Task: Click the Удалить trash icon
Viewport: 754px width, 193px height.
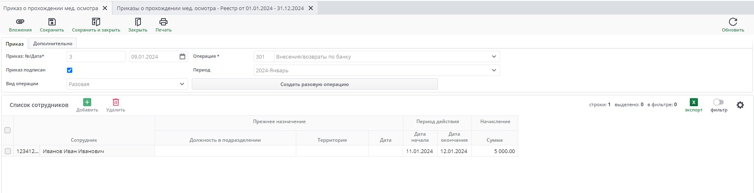Action: (116, 103)
